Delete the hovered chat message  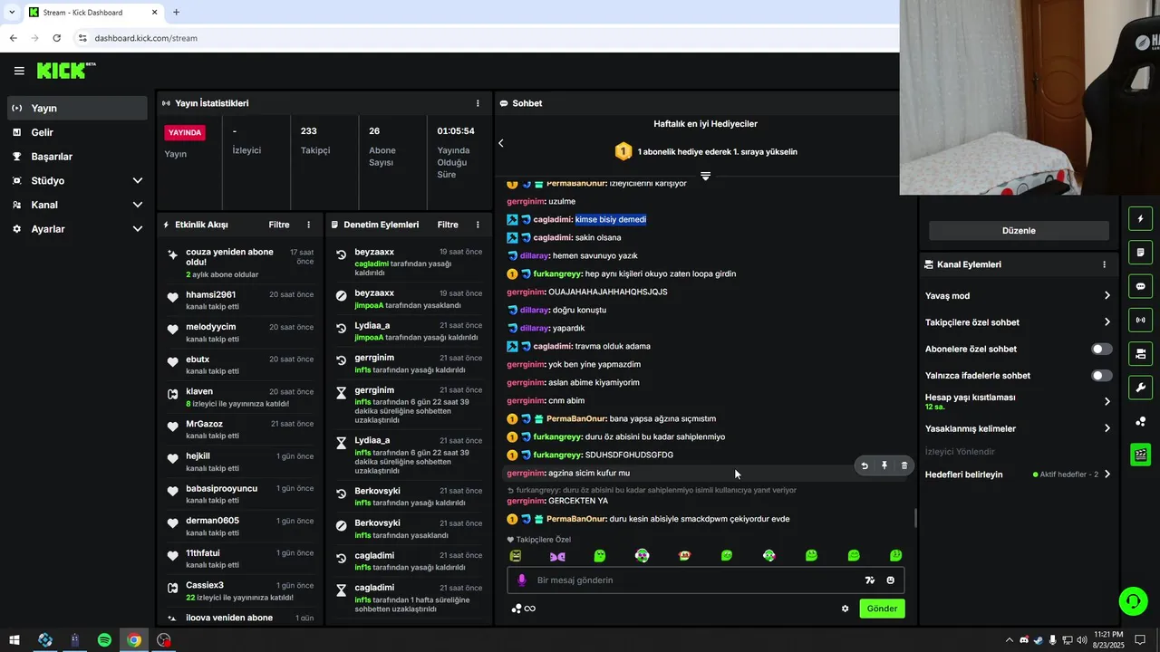[904, 465]
